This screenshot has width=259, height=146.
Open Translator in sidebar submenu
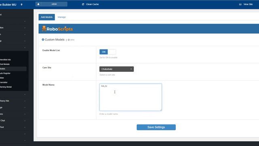[4, 82]
